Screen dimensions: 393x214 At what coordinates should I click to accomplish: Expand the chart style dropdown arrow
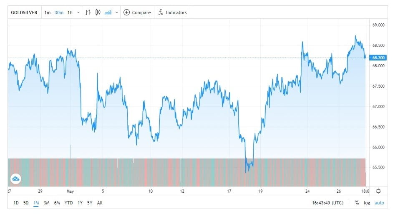[116, 13]
